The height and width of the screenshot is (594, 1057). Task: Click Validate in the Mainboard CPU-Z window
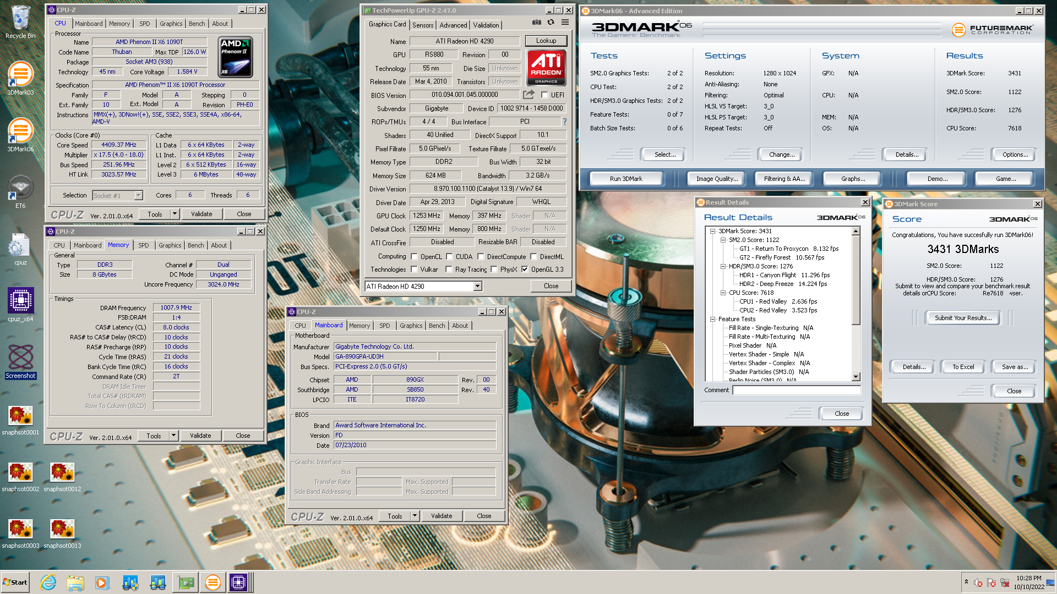pos(442,516)
